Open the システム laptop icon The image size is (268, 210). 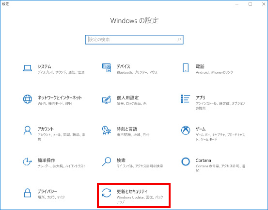(27, 68)
